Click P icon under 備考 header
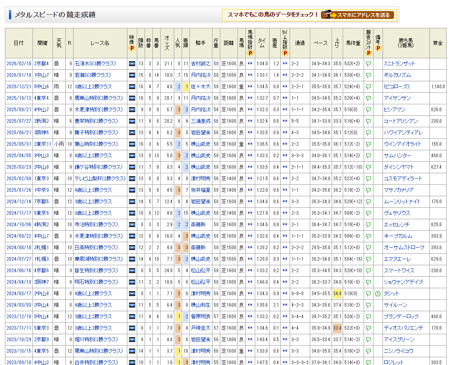This screenshot has height=365, width=452. coord(378,48)
